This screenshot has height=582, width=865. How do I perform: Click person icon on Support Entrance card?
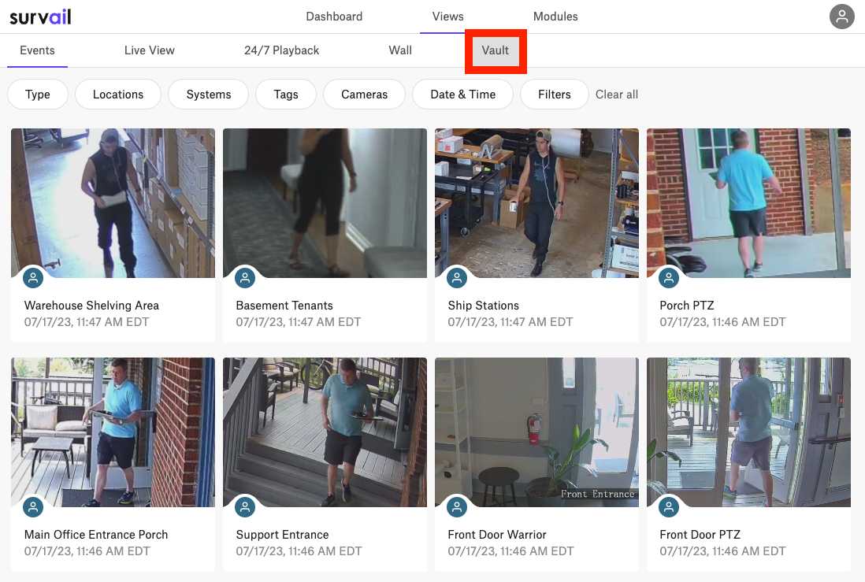click(245, 507)
